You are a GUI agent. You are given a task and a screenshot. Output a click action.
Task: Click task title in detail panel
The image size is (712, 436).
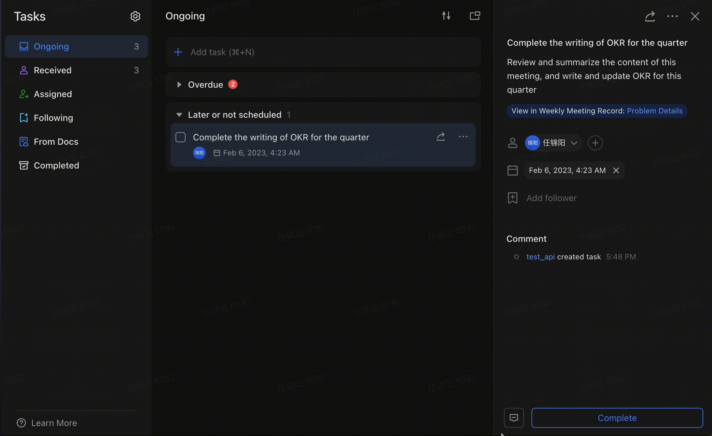pyautogui.click(x=597, y=43)
